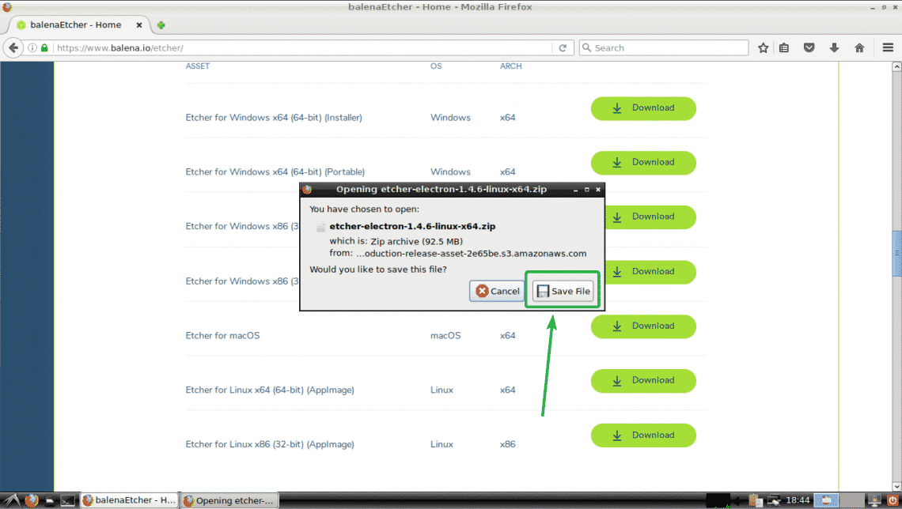Click Etcher for macOS asset text
The height and width of the screenshot is (509, 902).
click(222, 335)
